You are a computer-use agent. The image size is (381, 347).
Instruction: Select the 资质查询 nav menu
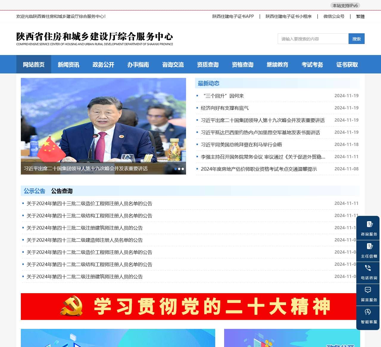[x=208, y=64]
